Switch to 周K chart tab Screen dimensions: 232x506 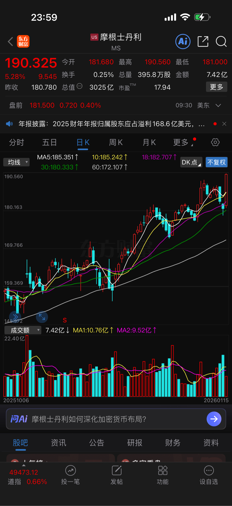pyautogui.click(x=116, y=142)
